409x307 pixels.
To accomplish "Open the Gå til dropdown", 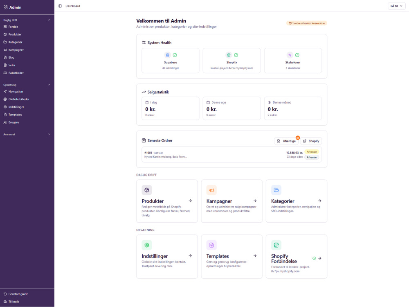I will point(396,6).
